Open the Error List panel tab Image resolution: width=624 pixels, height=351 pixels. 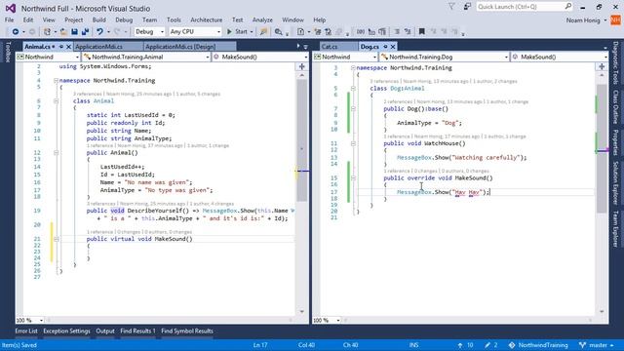pyautogui.click(x=26, y=331)
